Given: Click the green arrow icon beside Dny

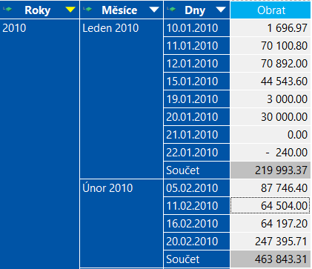Looking at the screenshot, I should 171,10.
